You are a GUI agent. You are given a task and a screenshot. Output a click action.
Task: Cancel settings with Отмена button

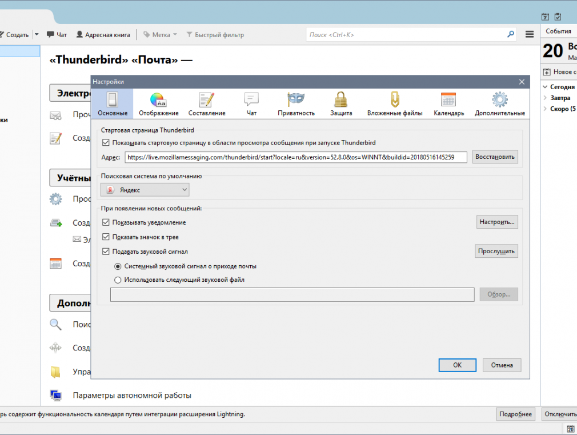click(x=502, y=365)
